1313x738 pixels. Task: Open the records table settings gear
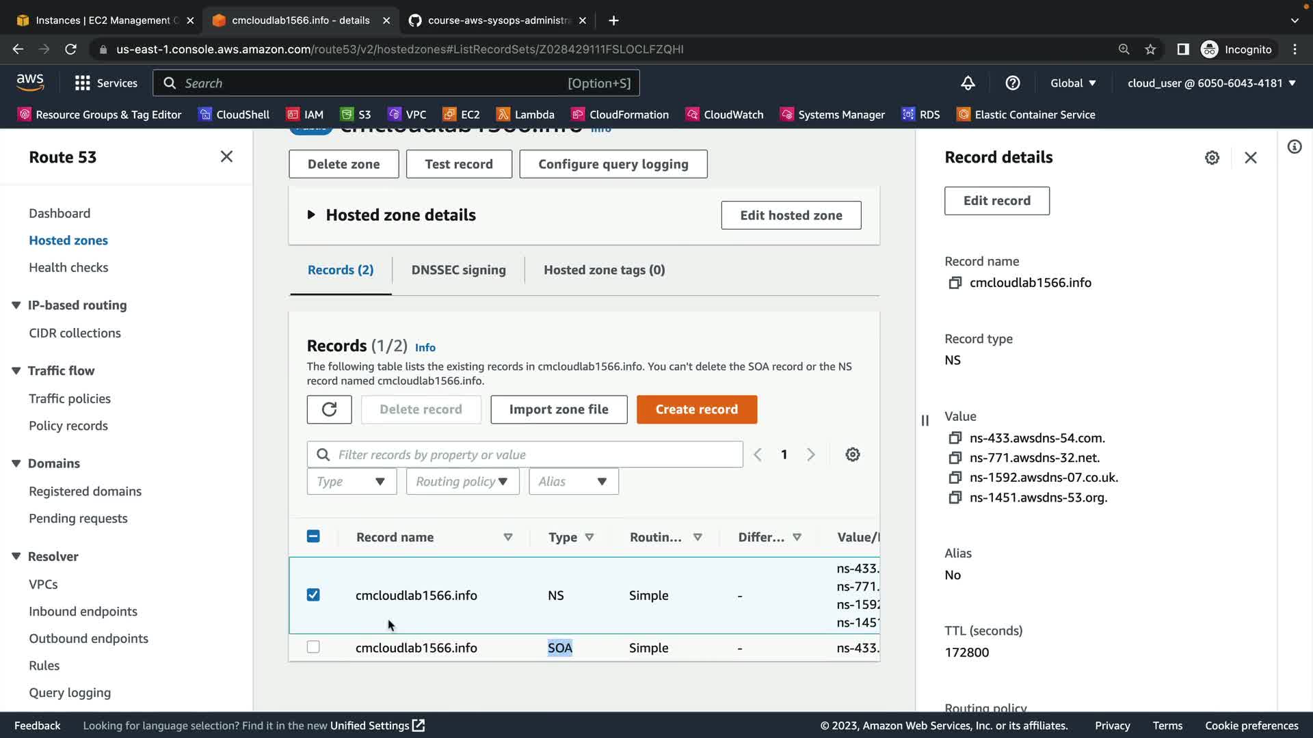click(852, 454)
